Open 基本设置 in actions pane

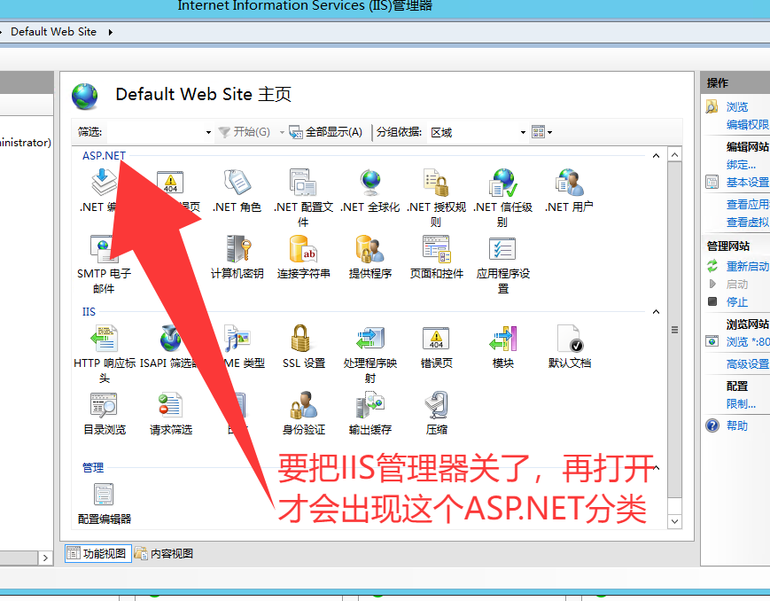pyautogui.click(x=748, y=183)
